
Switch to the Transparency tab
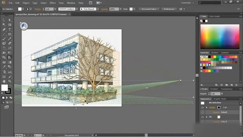click(x=226, y=89)
